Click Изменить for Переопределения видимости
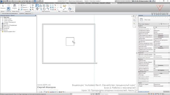The image size is (170, 95). coord(161,35)
